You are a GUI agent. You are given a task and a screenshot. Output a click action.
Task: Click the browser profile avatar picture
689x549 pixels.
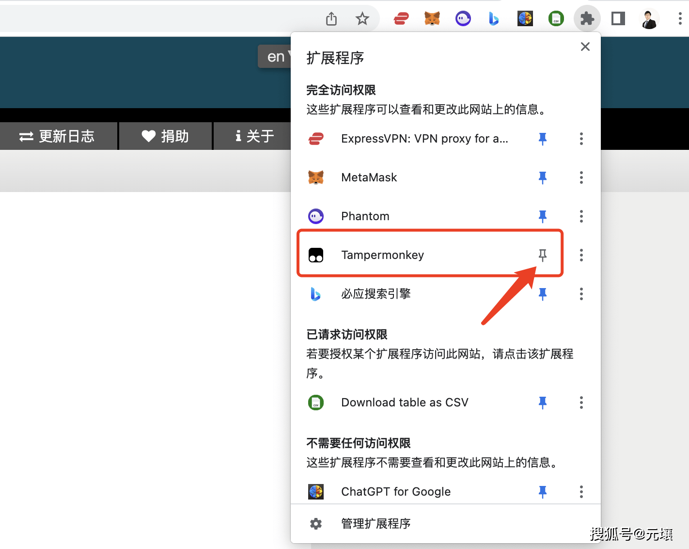tap(649, 18)
